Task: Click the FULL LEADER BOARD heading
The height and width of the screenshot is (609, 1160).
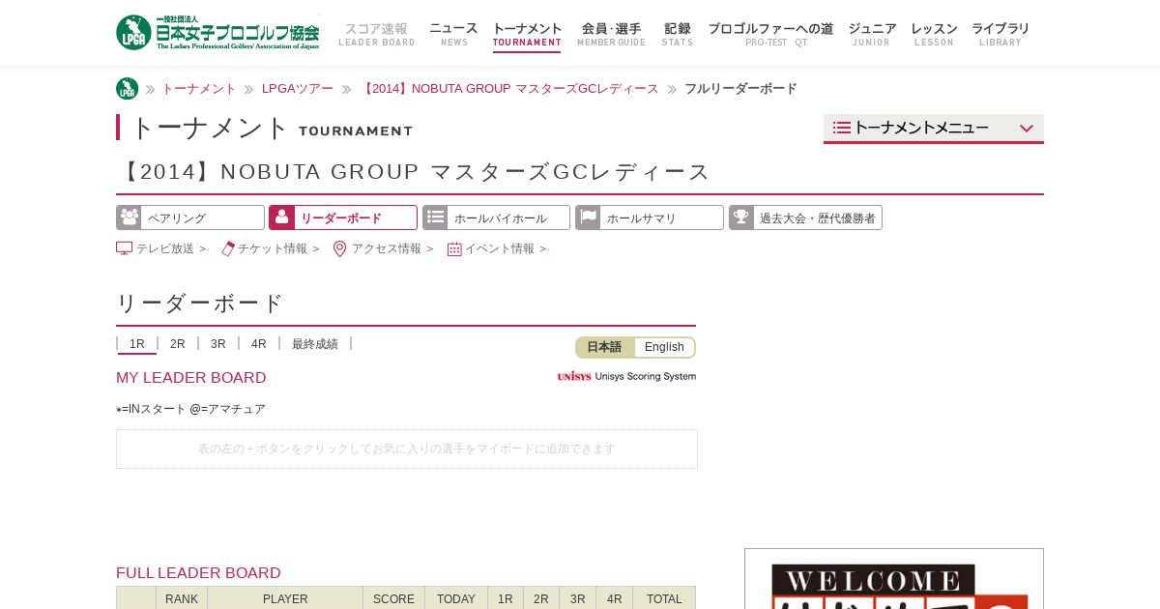Action: pos(198,573)
